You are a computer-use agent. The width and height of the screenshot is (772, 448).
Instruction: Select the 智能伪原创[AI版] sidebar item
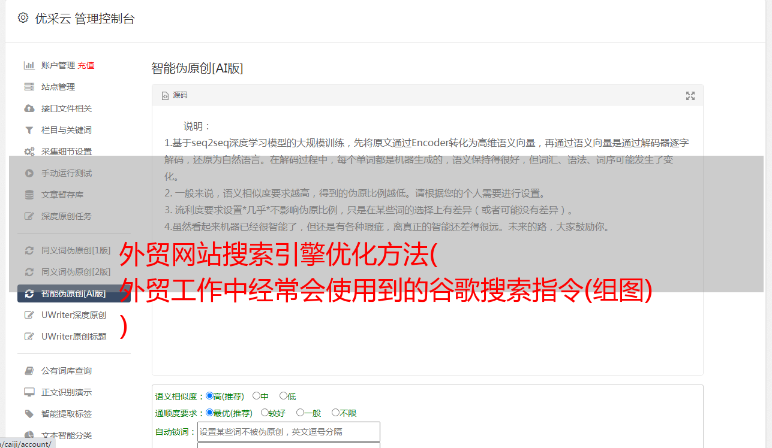[x=74, y=293]
